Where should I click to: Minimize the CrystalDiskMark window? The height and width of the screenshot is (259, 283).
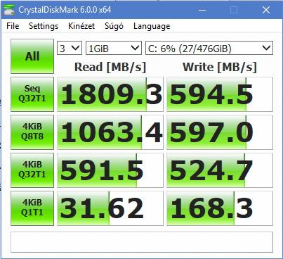click(x=202, y=10)
